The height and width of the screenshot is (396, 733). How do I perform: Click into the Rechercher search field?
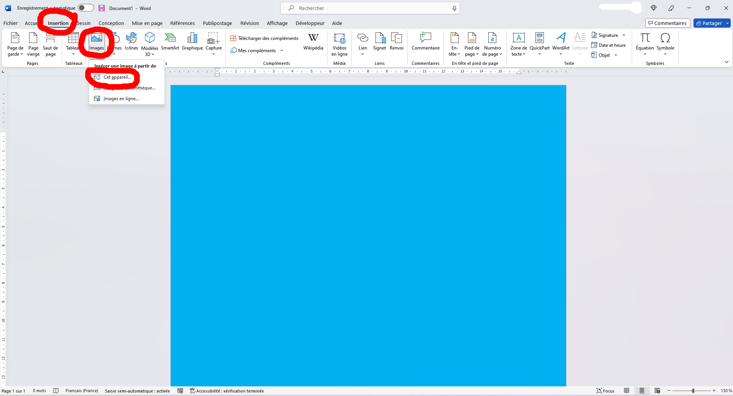click(370, 8)
